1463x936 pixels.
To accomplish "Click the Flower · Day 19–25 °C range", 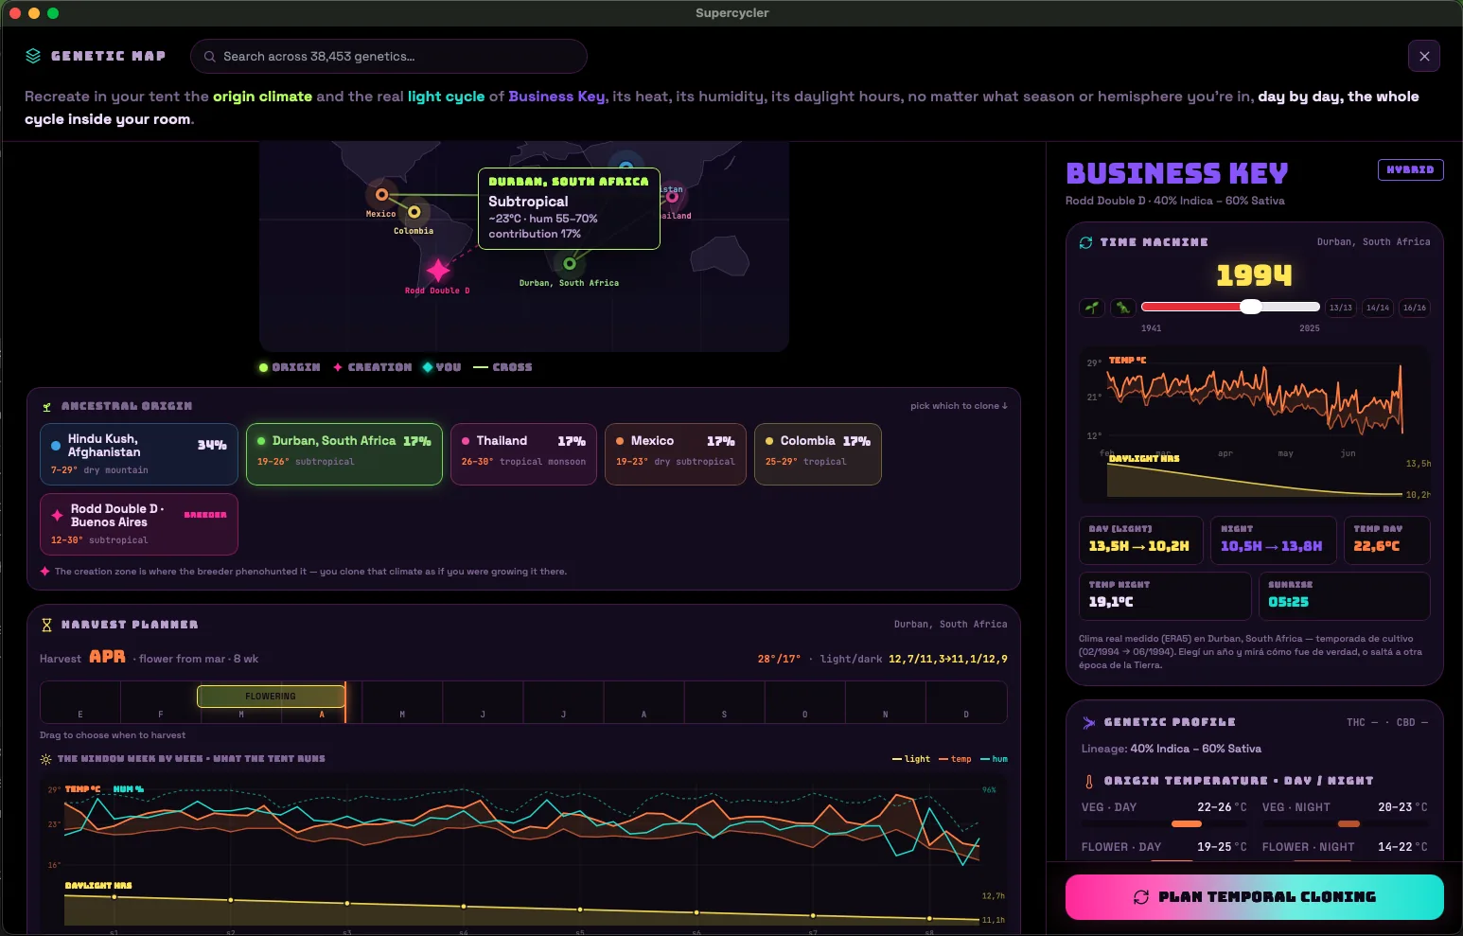I will click(x=1164, y=849).
